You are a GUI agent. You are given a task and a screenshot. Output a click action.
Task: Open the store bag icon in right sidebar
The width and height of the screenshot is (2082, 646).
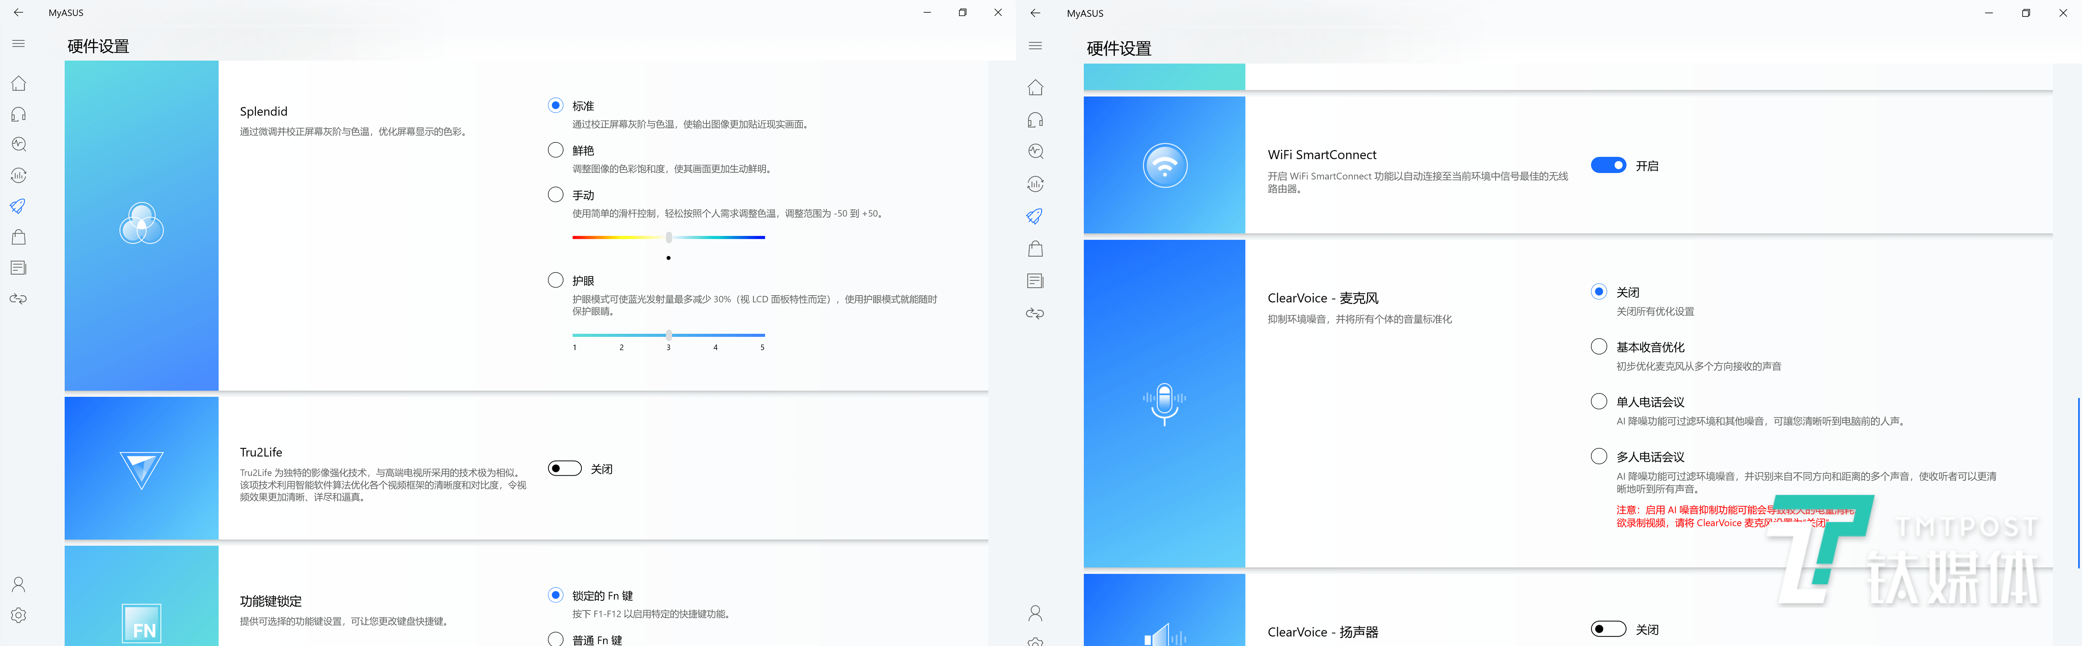(x=1035, y=249)
